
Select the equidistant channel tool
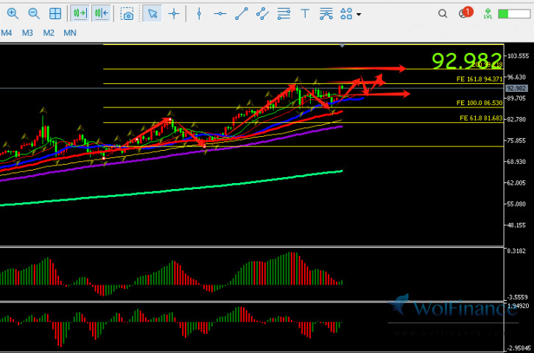coord(262,13)
